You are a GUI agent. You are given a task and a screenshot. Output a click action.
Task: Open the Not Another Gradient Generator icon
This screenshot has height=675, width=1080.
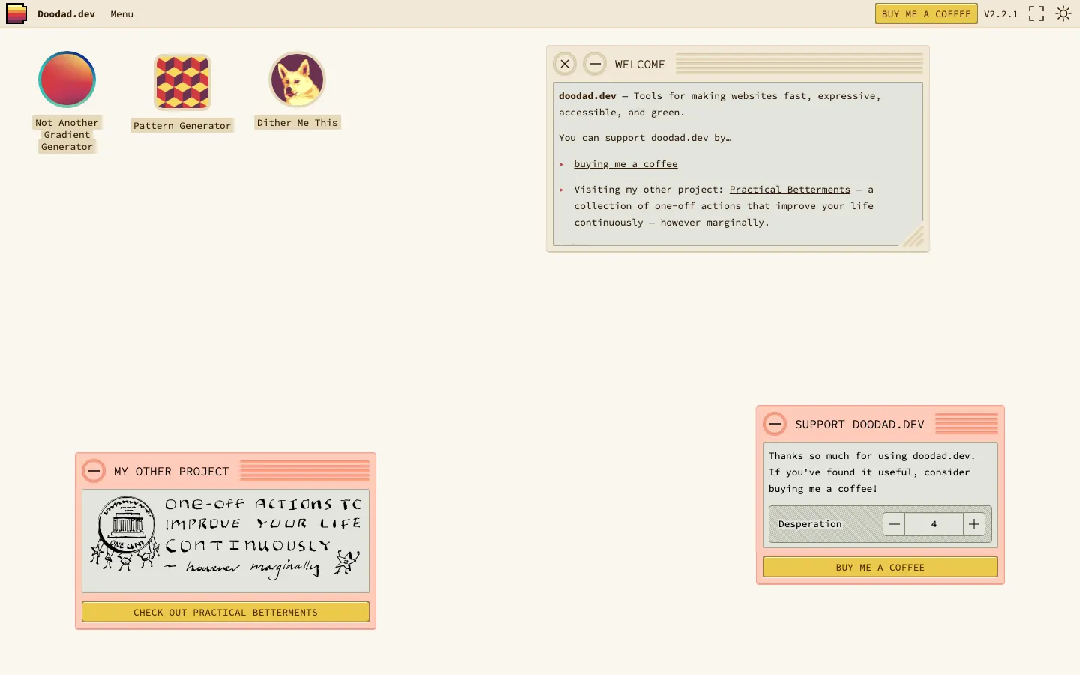tap(67, 79)
